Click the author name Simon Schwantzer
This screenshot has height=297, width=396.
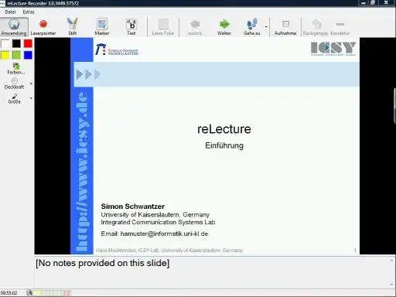133,207
